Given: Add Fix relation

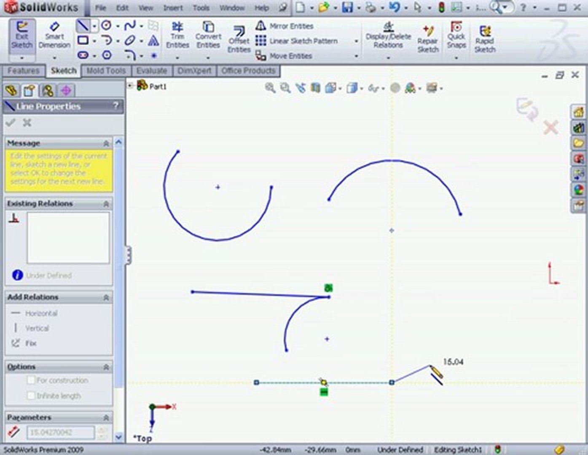Looking at the screenshot, I should [x=24, y=343].
